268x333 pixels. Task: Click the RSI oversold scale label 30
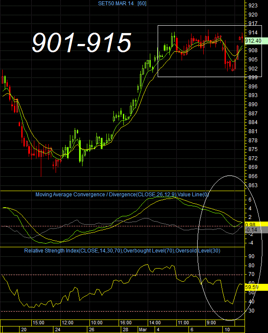click(x=251, y=311)
